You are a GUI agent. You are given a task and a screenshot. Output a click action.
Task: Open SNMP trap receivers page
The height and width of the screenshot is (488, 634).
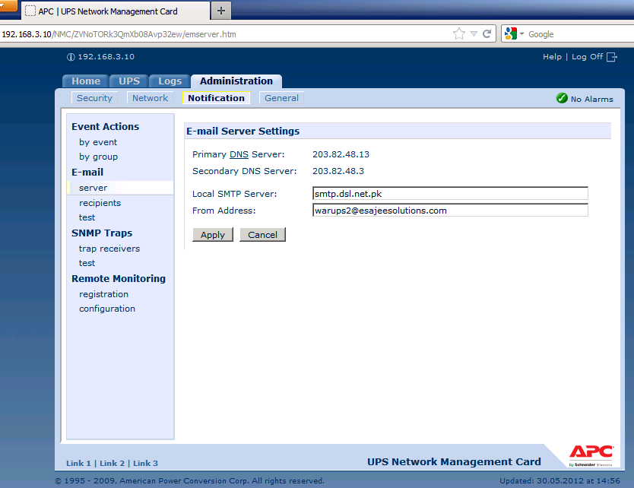(x=109, y=249)
